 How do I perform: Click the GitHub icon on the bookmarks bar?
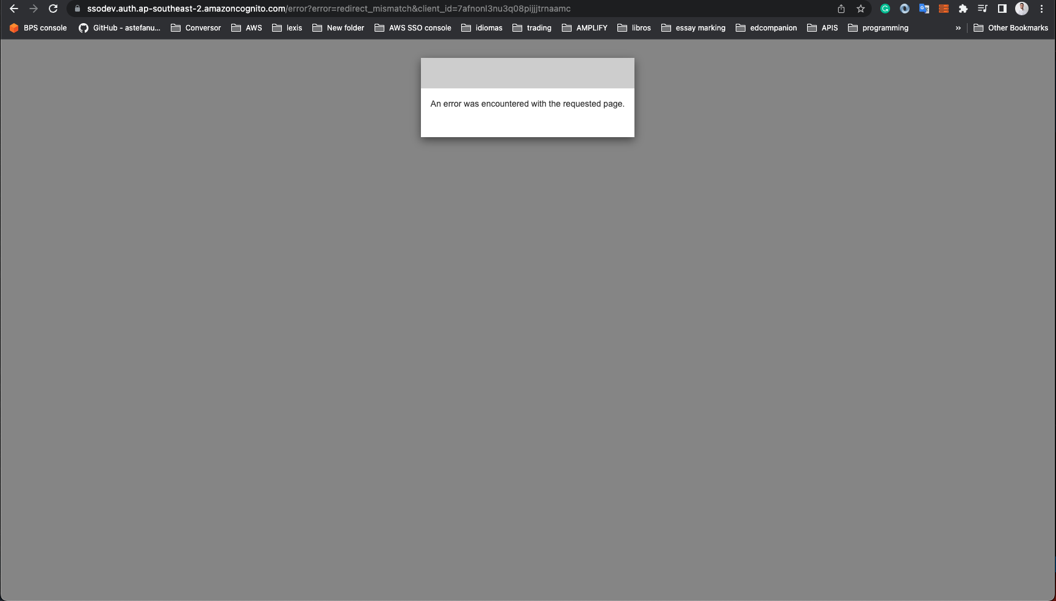point(83,27)
